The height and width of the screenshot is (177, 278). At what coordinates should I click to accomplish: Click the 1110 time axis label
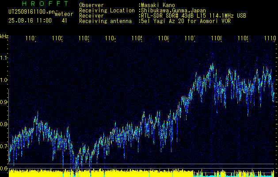tap(270, 38)
